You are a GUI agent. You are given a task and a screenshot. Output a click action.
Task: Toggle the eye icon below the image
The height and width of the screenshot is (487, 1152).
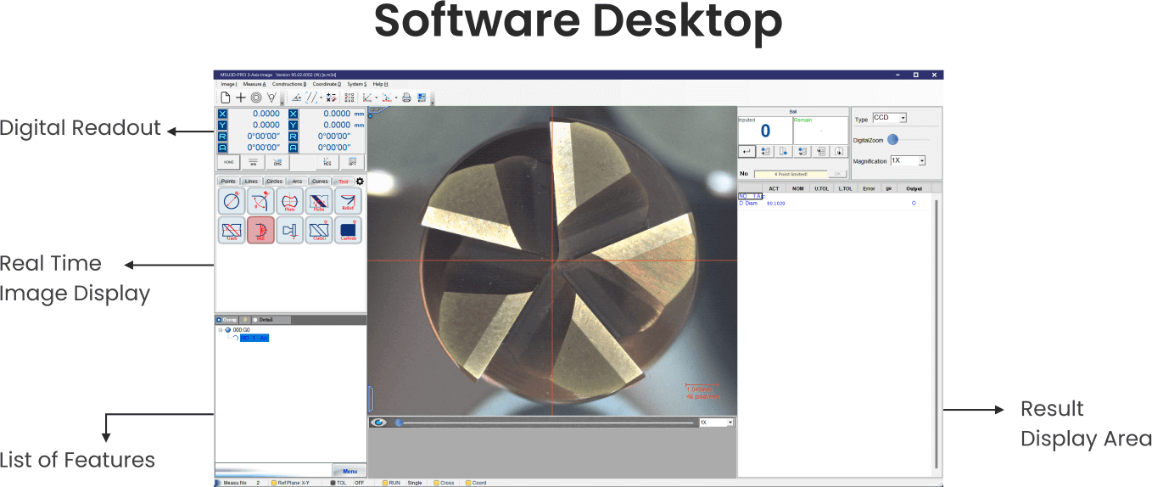click(379, 423)
